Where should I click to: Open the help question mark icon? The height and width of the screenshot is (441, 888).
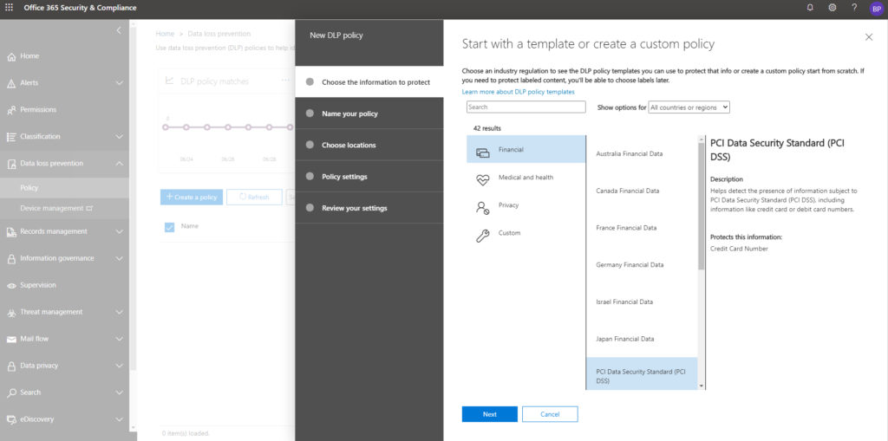click(x=854, y=7)
